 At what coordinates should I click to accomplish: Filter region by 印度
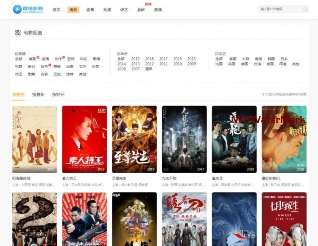click(x=283, y=64)
